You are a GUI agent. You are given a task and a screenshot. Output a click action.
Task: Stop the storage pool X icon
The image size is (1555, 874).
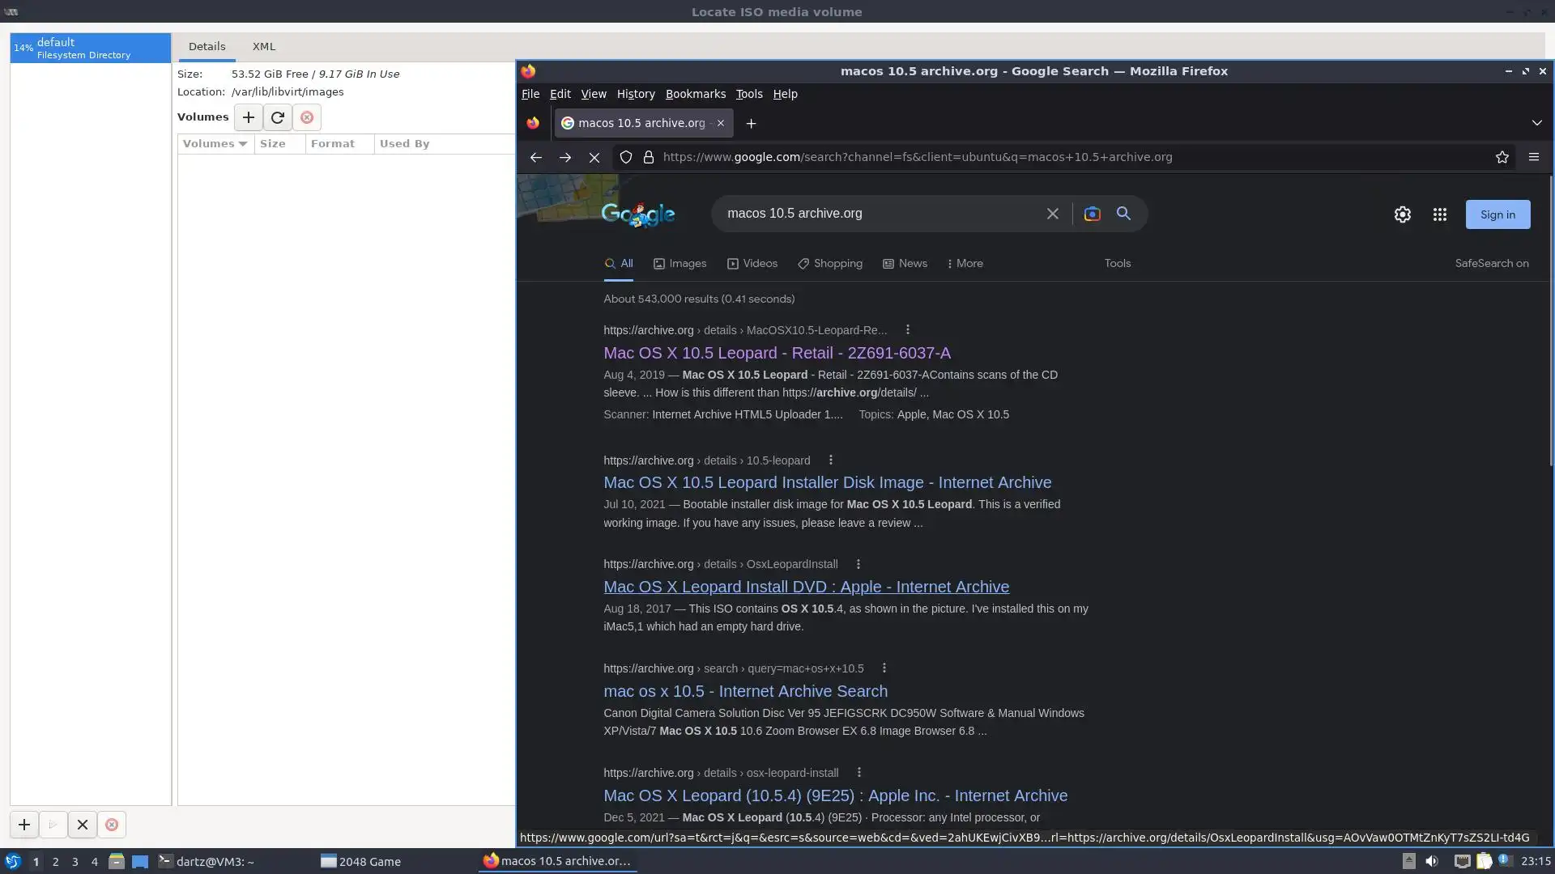82,825
